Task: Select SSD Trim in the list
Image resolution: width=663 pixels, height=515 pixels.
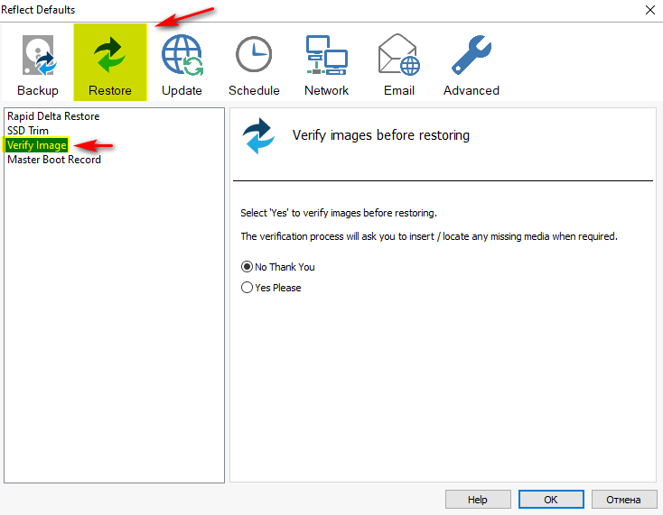Action: pyautogui.click(x=28, y=131)
